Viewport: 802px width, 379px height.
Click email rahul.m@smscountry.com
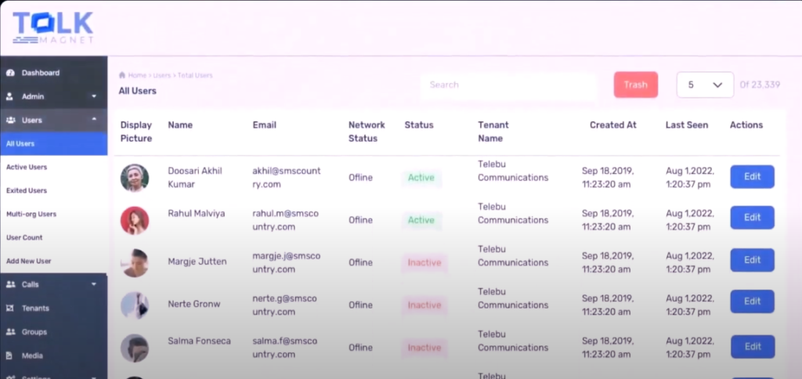[x=285, y=221]
